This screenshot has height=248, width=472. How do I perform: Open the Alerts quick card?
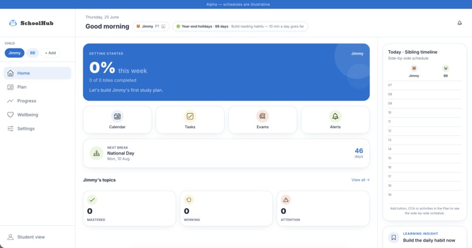[x=336, y=120]
